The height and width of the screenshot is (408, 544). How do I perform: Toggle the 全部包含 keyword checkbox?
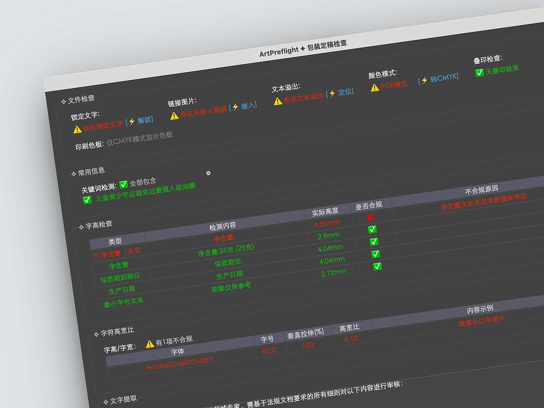[124, 184]
